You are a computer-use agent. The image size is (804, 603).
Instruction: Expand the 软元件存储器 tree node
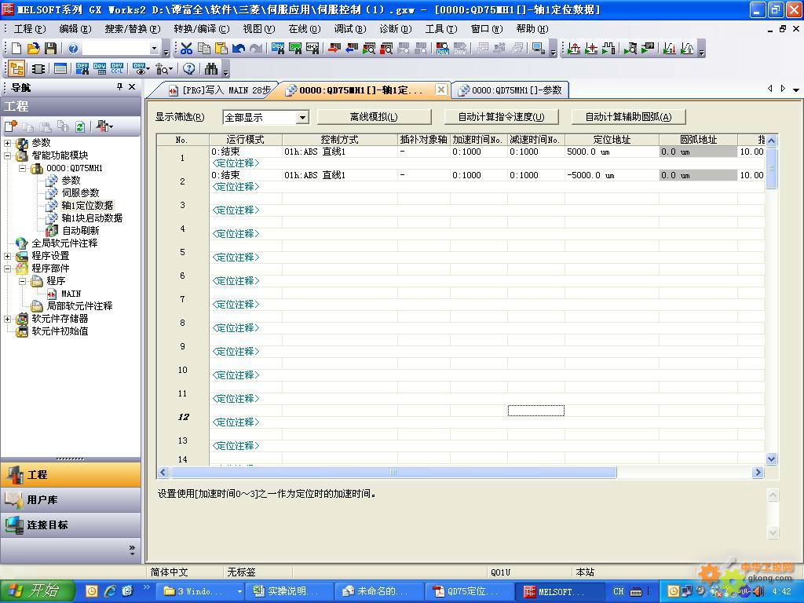8,319
